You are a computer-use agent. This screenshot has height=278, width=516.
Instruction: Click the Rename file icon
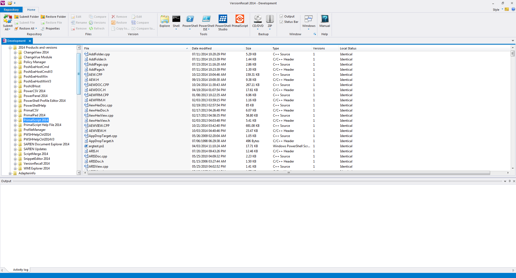[73, 23]
